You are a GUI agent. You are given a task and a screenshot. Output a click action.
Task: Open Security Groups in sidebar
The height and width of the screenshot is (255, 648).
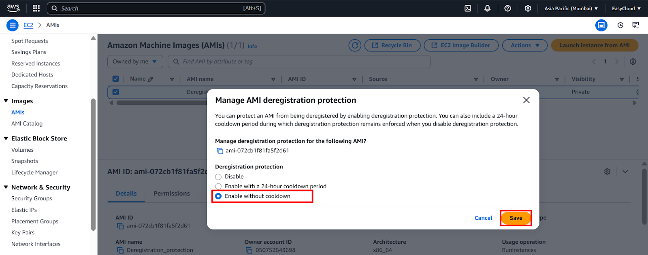pos(32,198)
